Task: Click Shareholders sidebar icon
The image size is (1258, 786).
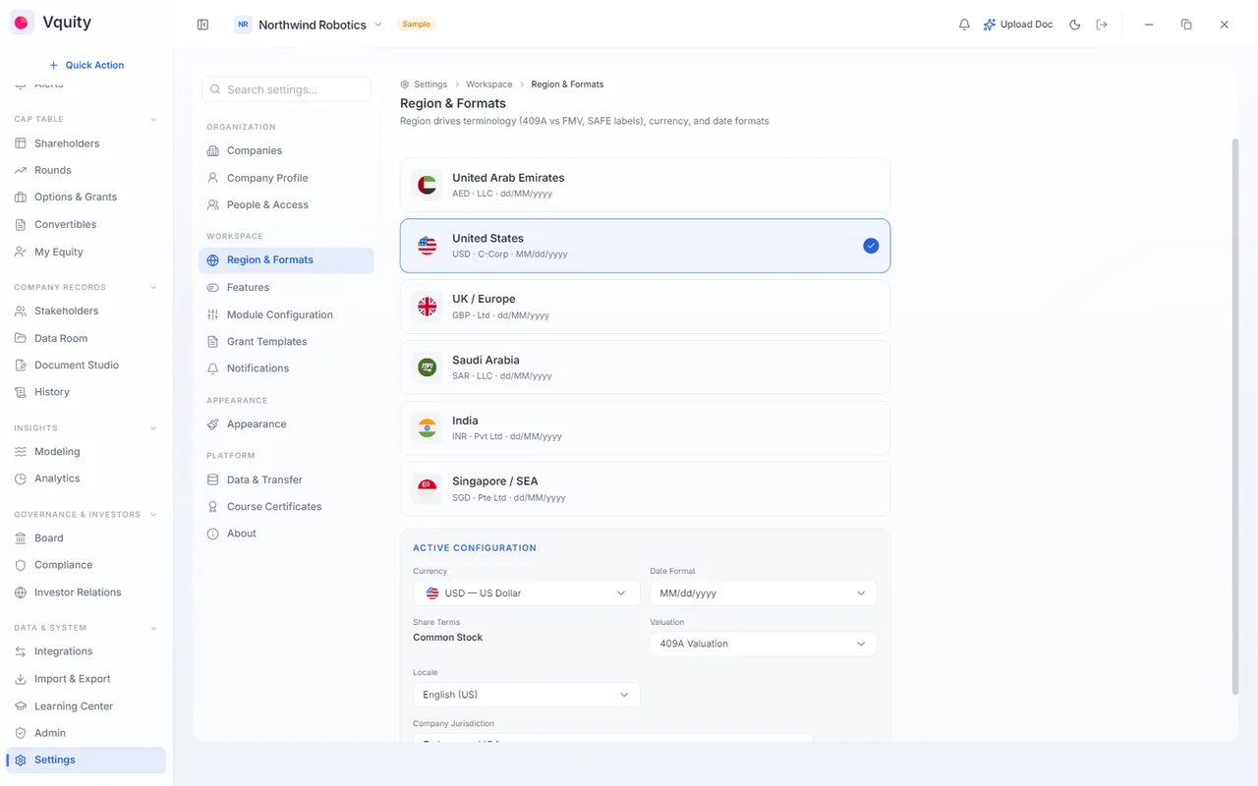Action: pyautogui.click(x=21, y=143)
